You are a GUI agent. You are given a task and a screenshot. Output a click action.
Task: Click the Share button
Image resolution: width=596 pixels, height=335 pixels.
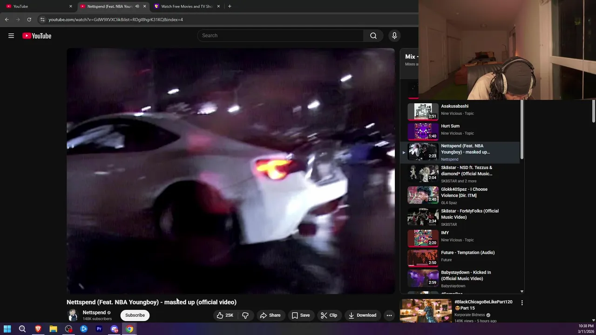[x=270, y=315]
